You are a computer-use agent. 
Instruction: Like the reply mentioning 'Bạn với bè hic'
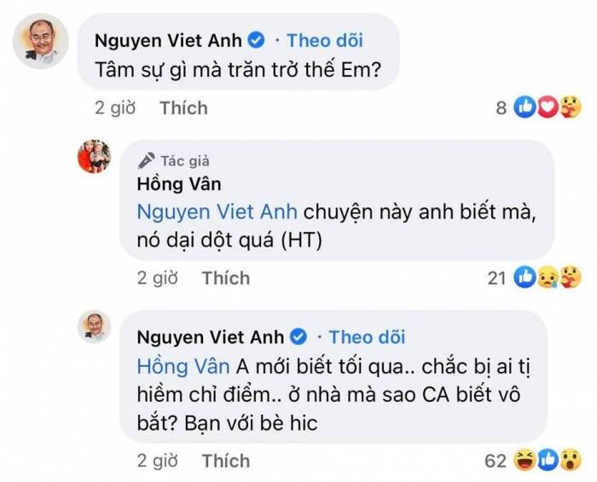[x=226, y=461]
